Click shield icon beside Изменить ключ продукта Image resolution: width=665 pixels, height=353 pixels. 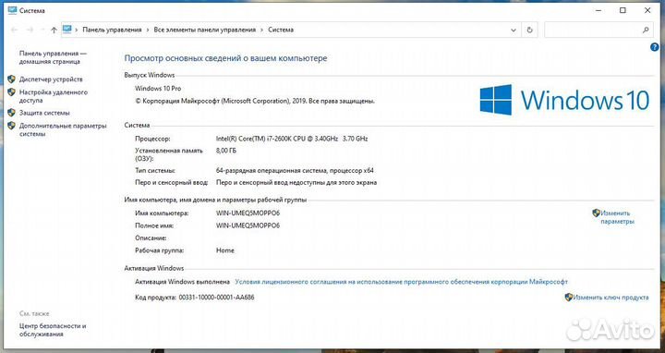(569, 297)
